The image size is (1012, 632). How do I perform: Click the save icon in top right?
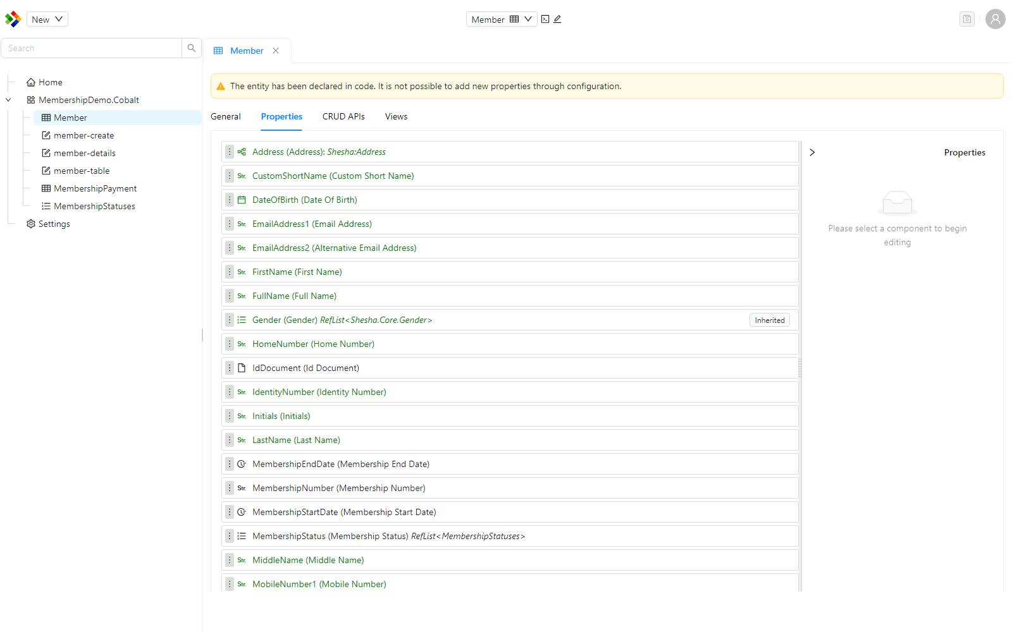[966, 19]
